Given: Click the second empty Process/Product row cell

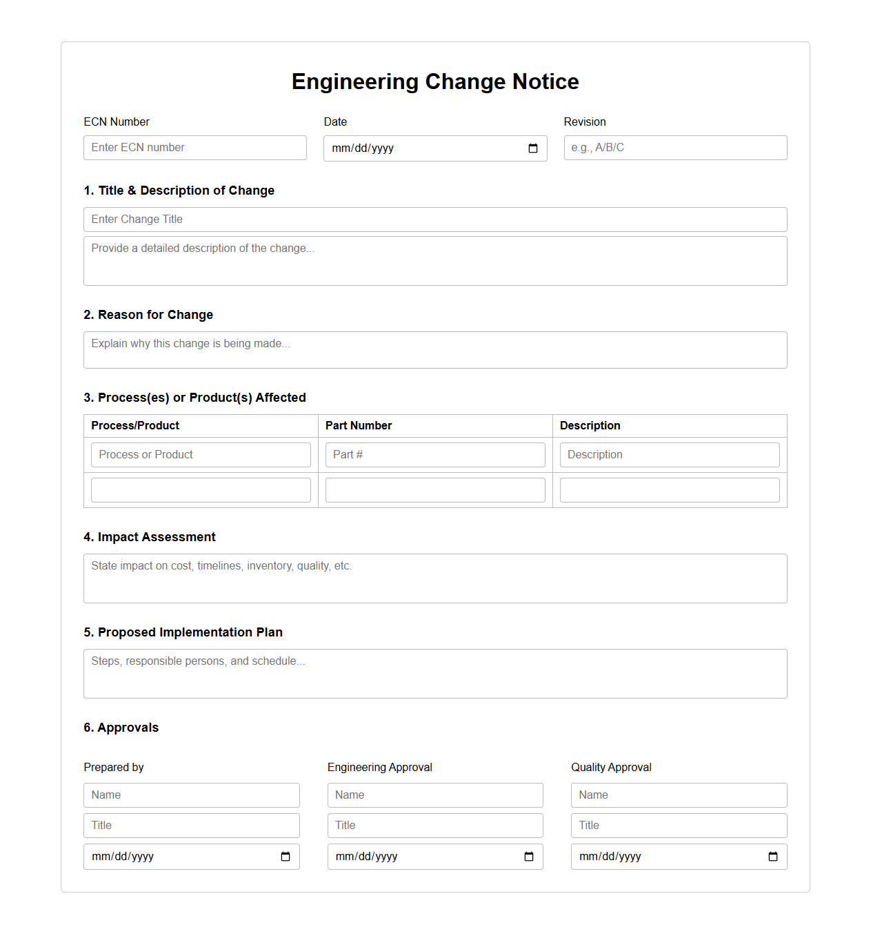Looking at the screenshot, I should pos(201,489).
